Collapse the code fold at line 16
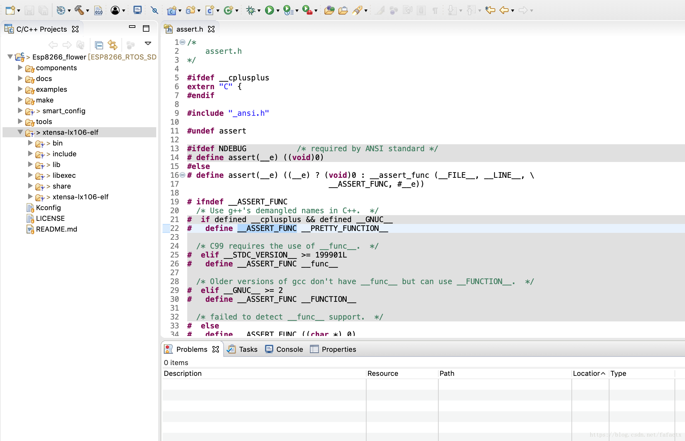The height and width of the screenshot is (441, 685). pyautogui.click(x=182, y=175)
